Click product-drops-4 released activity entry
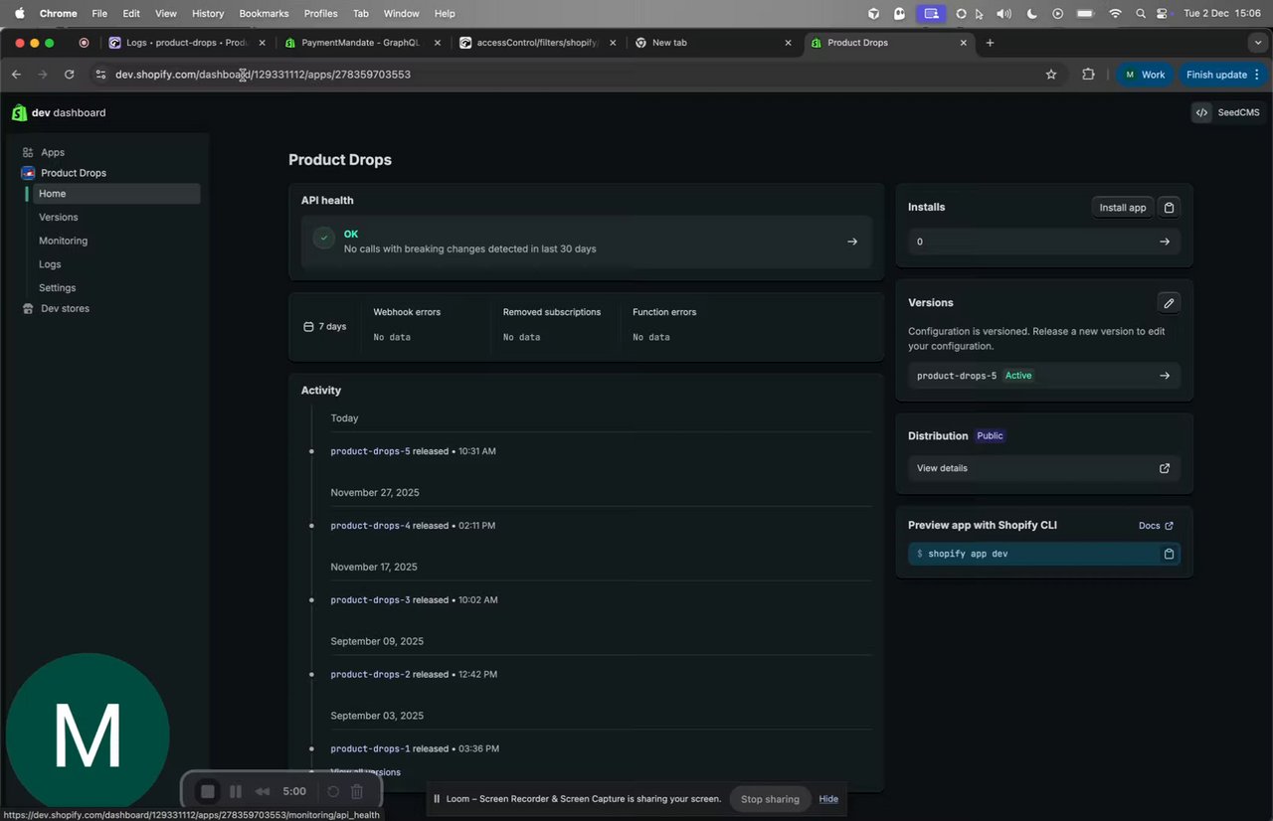Screen dimensions: 1273x821 tap(413, 526)
